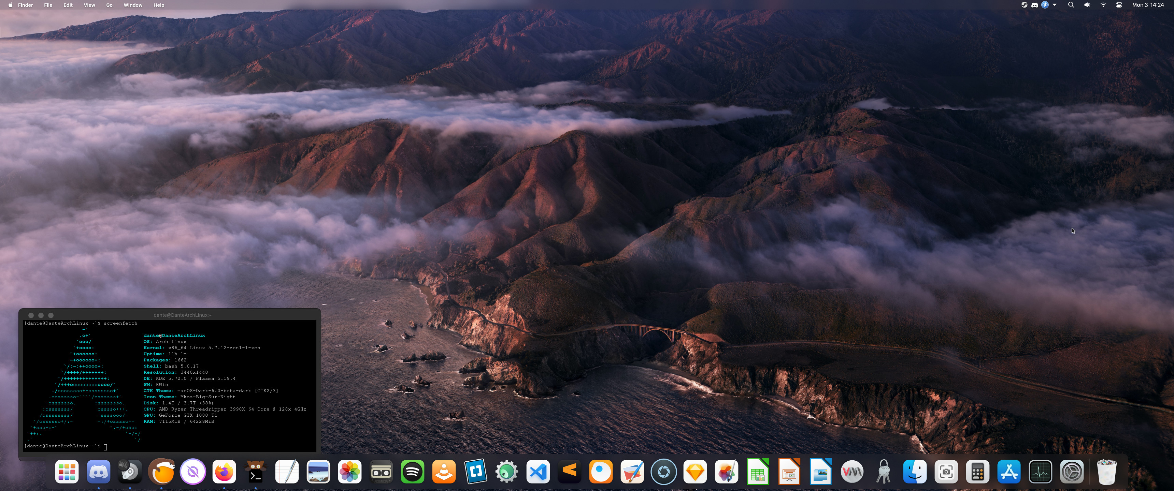Launch LibreOffice Writer document icon
Viewport: 1174px width, 491px height.
pos(821,472)
